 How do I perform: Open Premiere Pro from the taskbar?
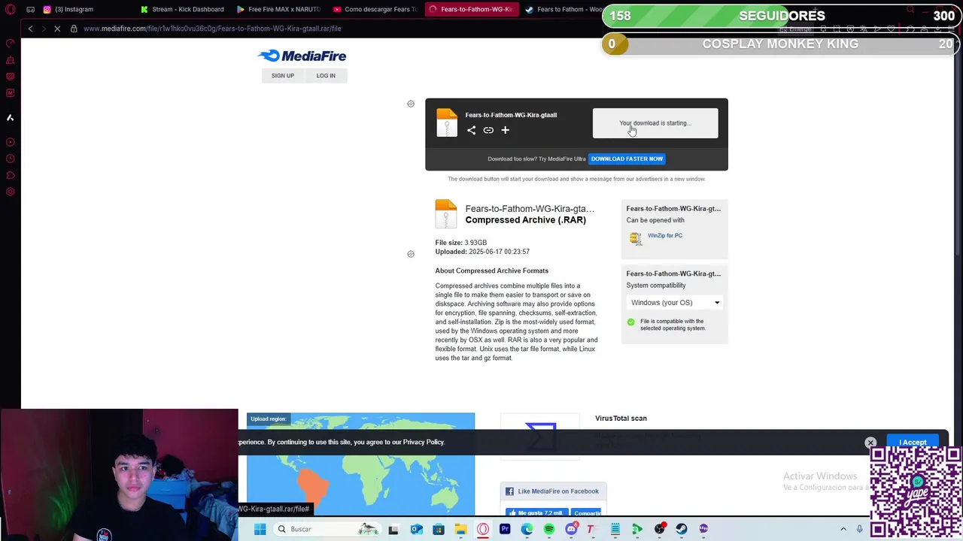click(505, 530)
